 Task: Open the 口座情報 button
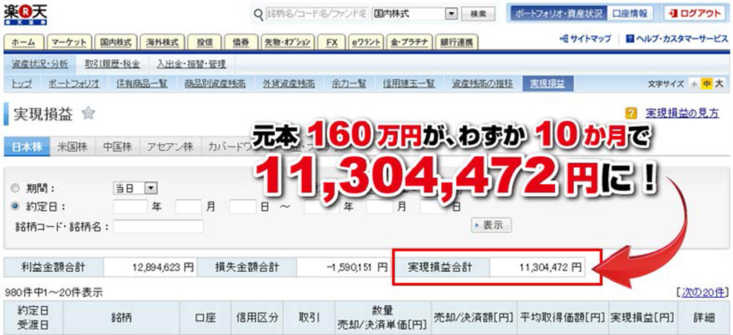630,13
